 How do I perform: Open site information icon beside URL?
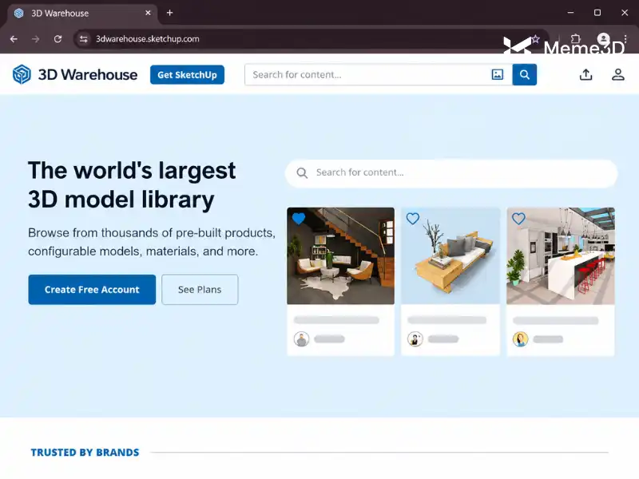84,39
